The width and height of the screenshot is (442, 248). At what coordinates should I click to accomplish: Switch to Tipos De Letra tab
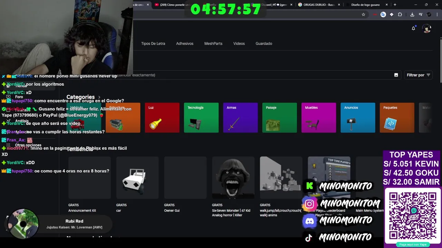[153, 43]
